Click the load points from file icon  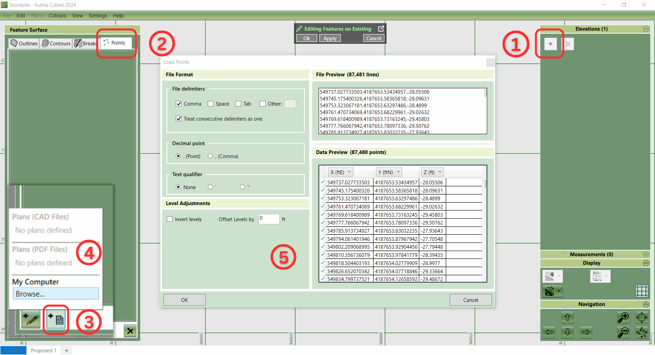point(56,320)
